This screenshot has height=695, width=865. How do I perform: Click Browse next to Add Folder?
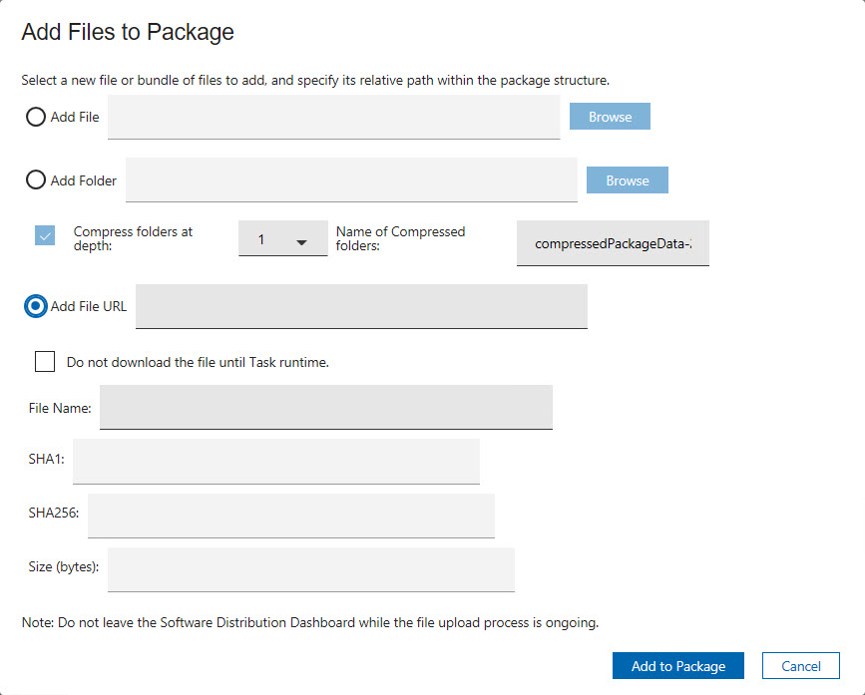(627, 179)
